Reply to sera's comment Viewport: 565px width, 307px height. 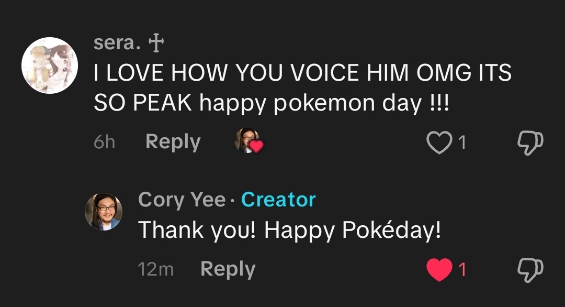(173, 142)
